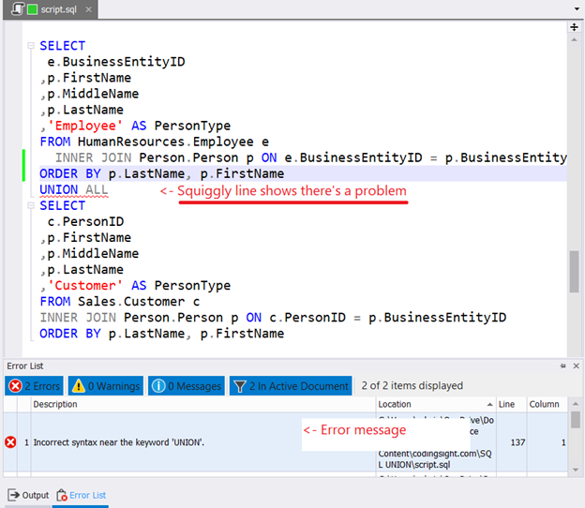Toggle the 2 In Active Document filter
The image size is (585, 508).
click(x=291, y=385)
